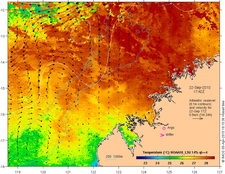Click the 'and velocity for' caption line
Image resolution: width=225 pixels, height=174 pixels.
(x=200, y=108)
